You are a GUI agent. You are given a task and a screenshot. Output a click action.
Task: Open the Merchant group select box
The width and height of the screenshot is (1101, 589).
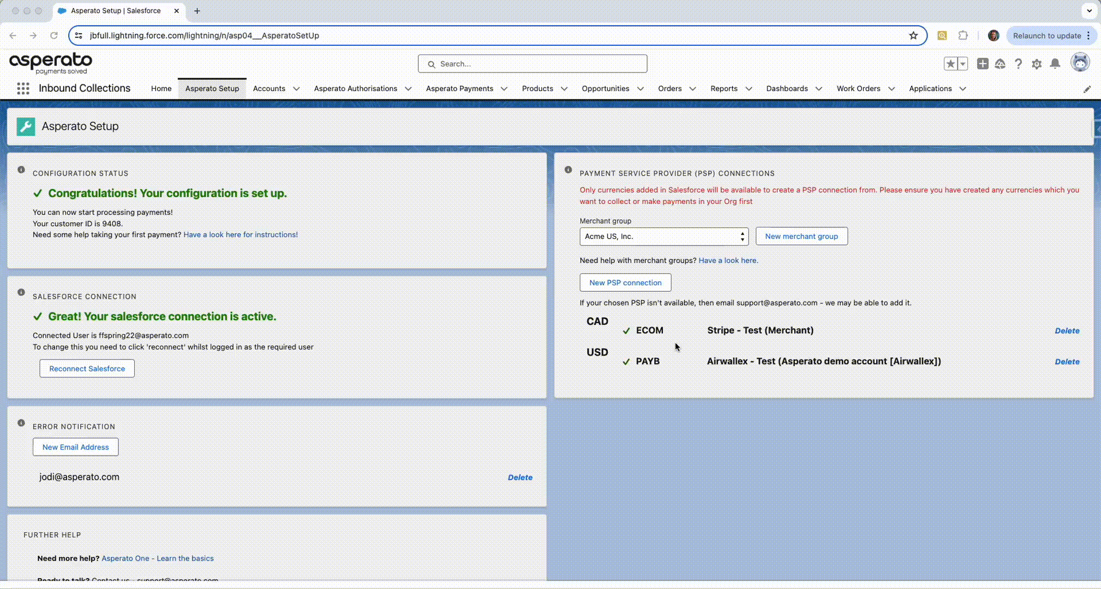point(664,237)
